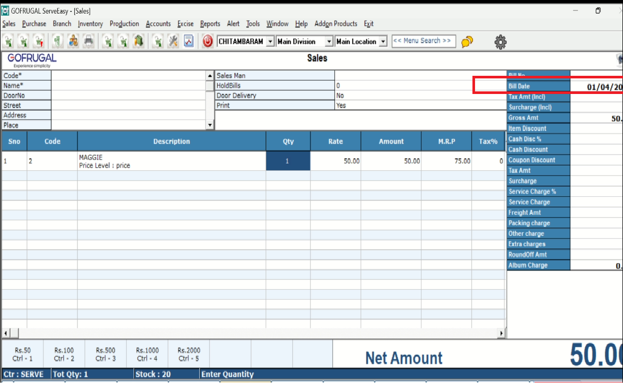
Task: Click the DoorNo input field
Action: click(129, 96)
